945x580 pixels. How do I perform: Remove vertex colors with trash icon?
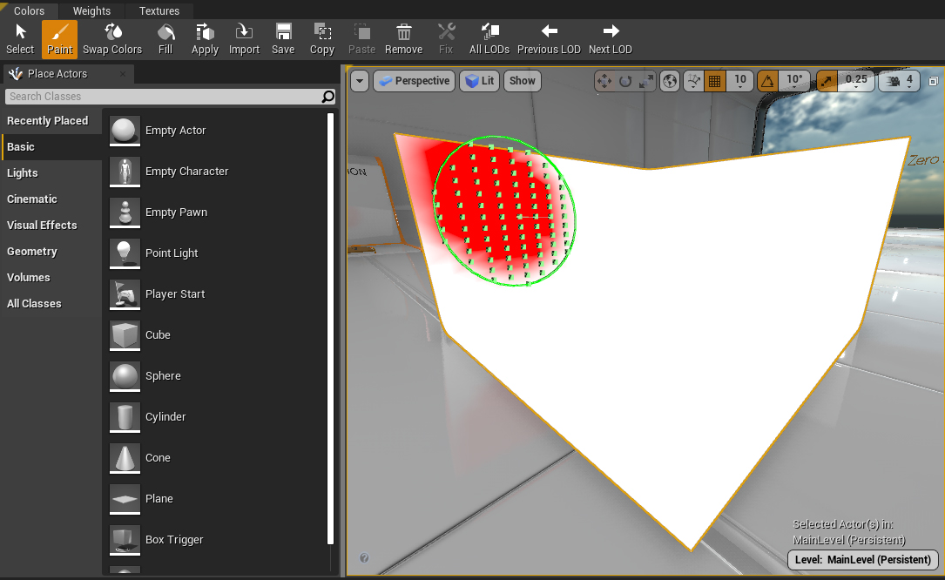pyautogui.click(x=403, y=39)
